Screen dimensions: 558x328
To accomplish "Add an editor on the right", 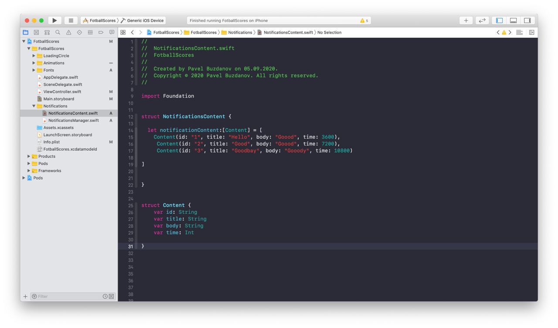I will coord(532,32).
